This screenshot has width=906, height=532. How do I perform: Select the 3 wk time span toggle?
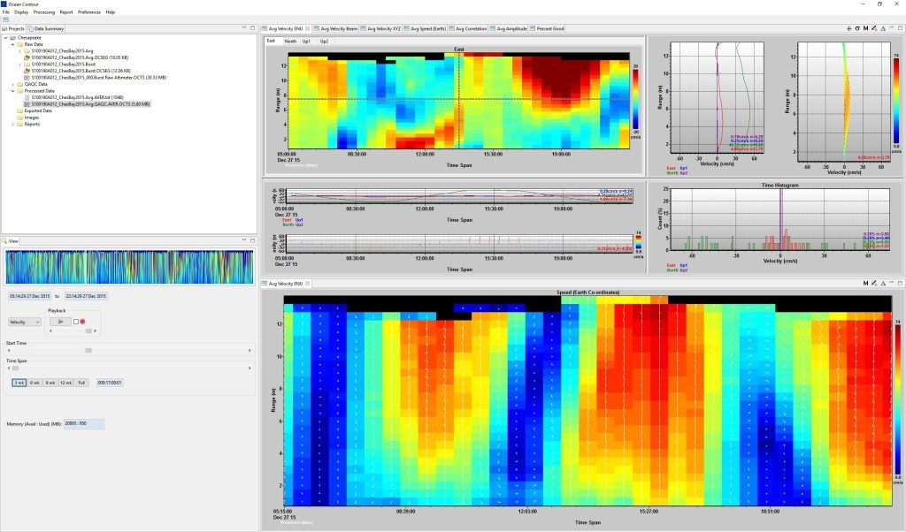pyautogui.click(x=19, y=383)
